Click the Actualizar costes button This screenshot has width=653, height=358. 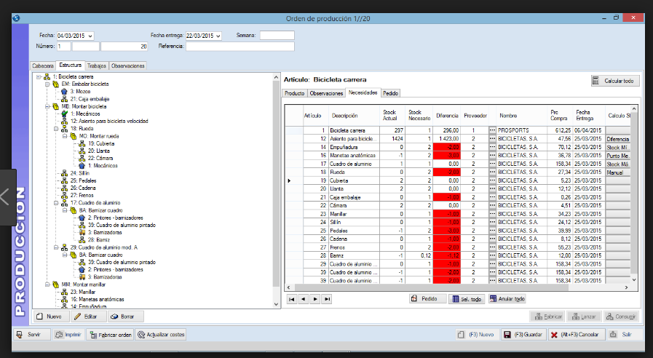(162, 335)
